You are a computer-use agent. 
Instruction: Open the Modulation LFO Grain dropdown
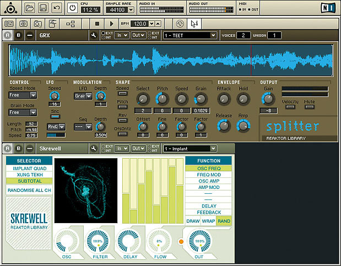83,96
